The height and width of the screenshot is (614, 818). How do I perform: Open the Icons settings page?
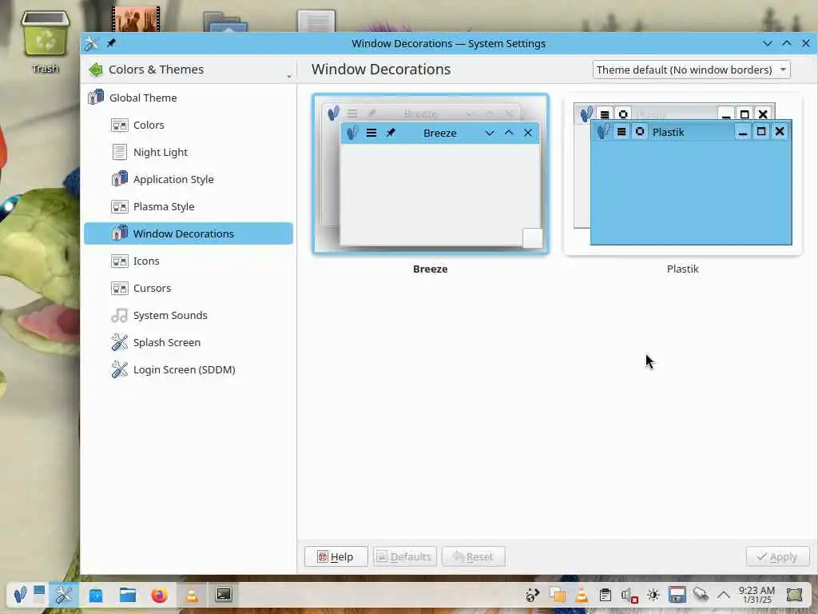pos(189,261)
